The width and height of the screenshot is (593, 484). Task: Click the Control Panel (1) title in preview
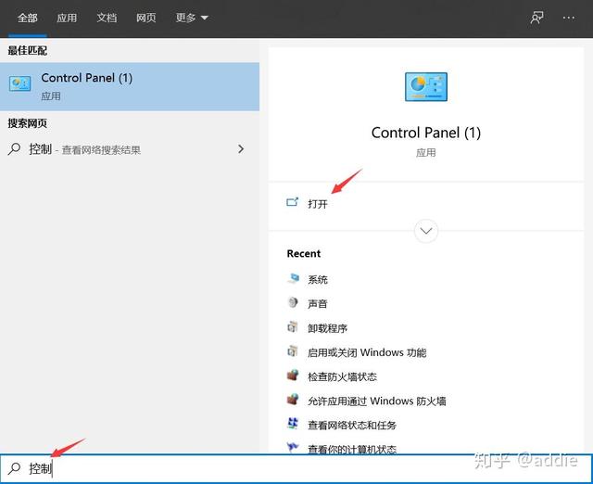tap(426, 133)
